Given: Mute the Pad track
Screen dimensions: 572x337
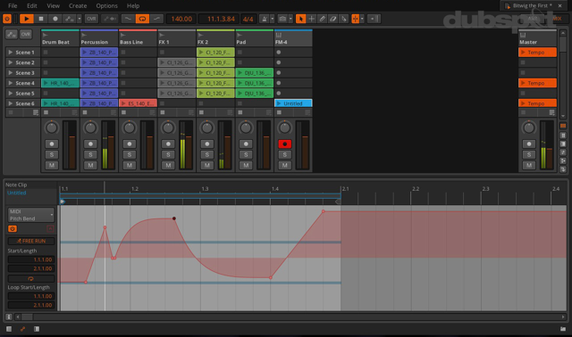Looking at the screenshot, I should click(246, 165).
